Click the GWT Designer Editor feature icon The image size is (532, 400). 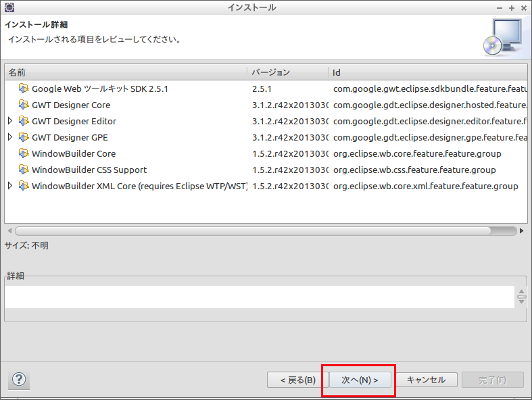pyautogui.click(x=24, y=121)
